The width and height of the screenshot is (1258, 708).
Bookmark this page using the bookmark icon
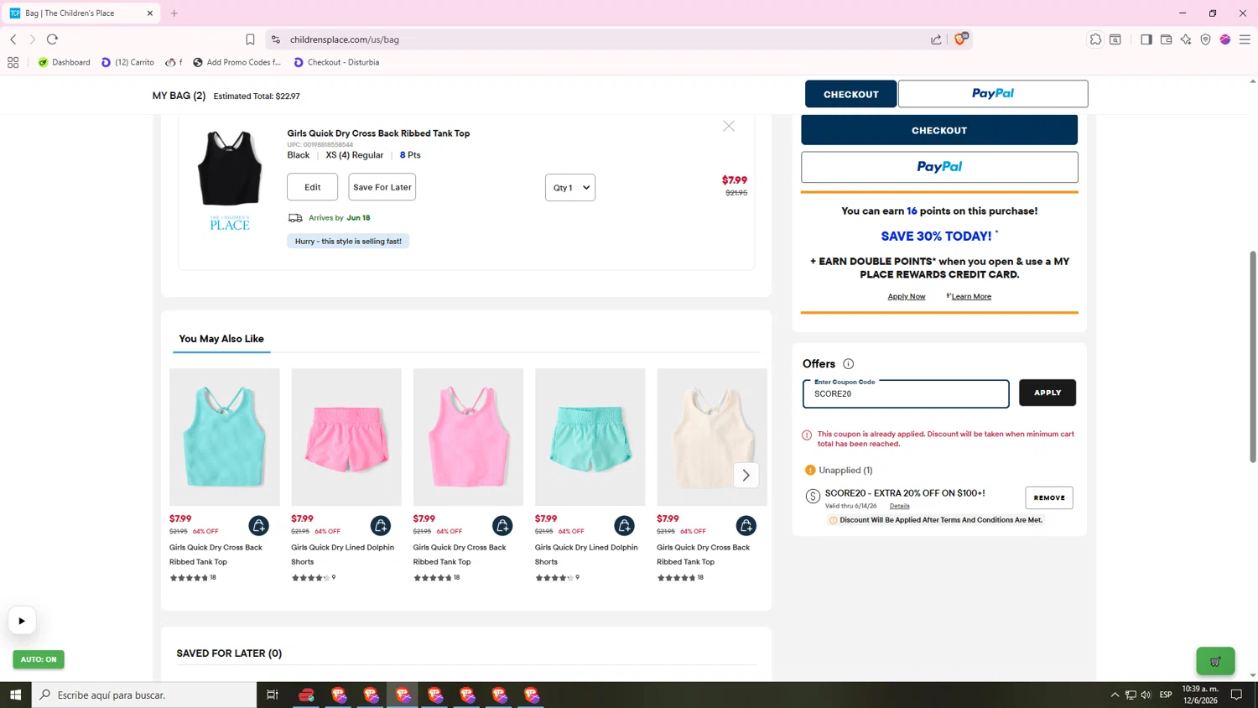coord(250,39)
